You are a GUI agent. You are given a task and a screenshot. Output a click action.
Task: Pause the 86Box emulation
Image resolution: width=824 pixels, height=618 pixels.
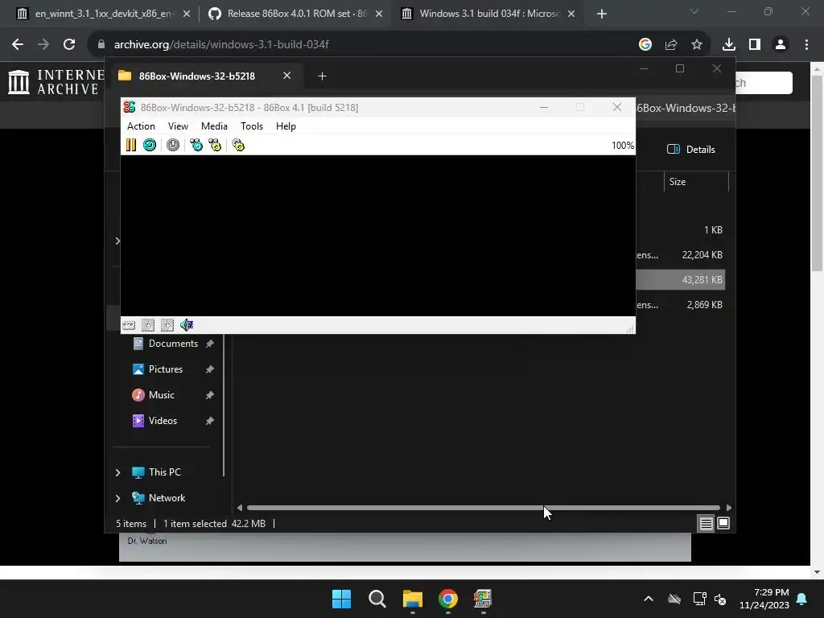[131, 145]
